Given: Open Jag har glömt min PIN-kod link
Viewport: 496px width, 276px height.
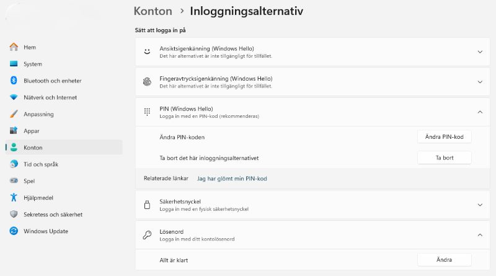Looking at the screenshot, I should (x=232, y=179).
